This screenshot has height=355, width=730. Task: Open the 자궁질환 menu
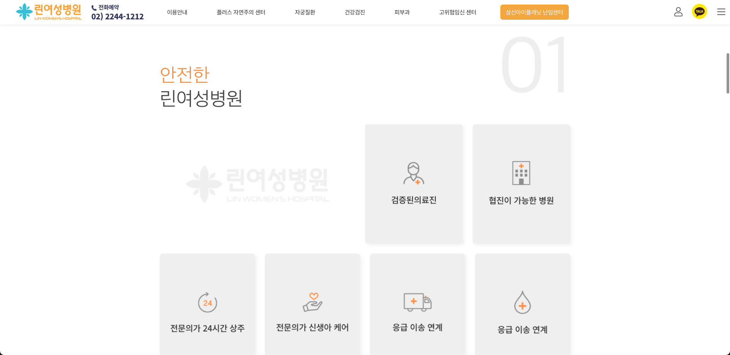[x=305, y=12]
